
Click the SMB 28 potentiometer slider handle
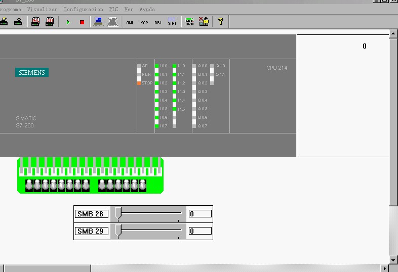118,213
